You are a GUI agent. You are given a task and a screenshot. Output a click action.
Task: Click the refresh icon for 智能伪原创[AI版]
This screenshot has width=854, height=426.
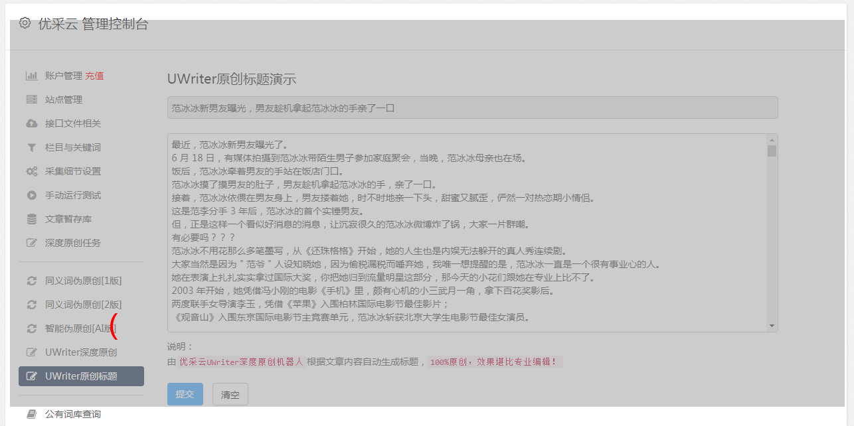tap(31, 328)
